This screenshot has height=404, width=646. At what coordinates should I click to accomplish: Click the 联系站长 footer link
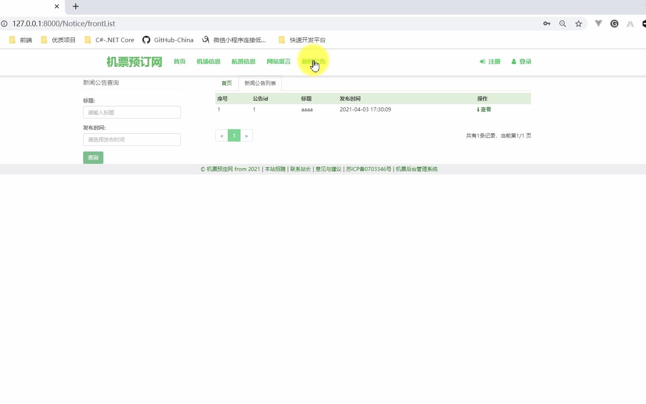click(x=301, y=169)
